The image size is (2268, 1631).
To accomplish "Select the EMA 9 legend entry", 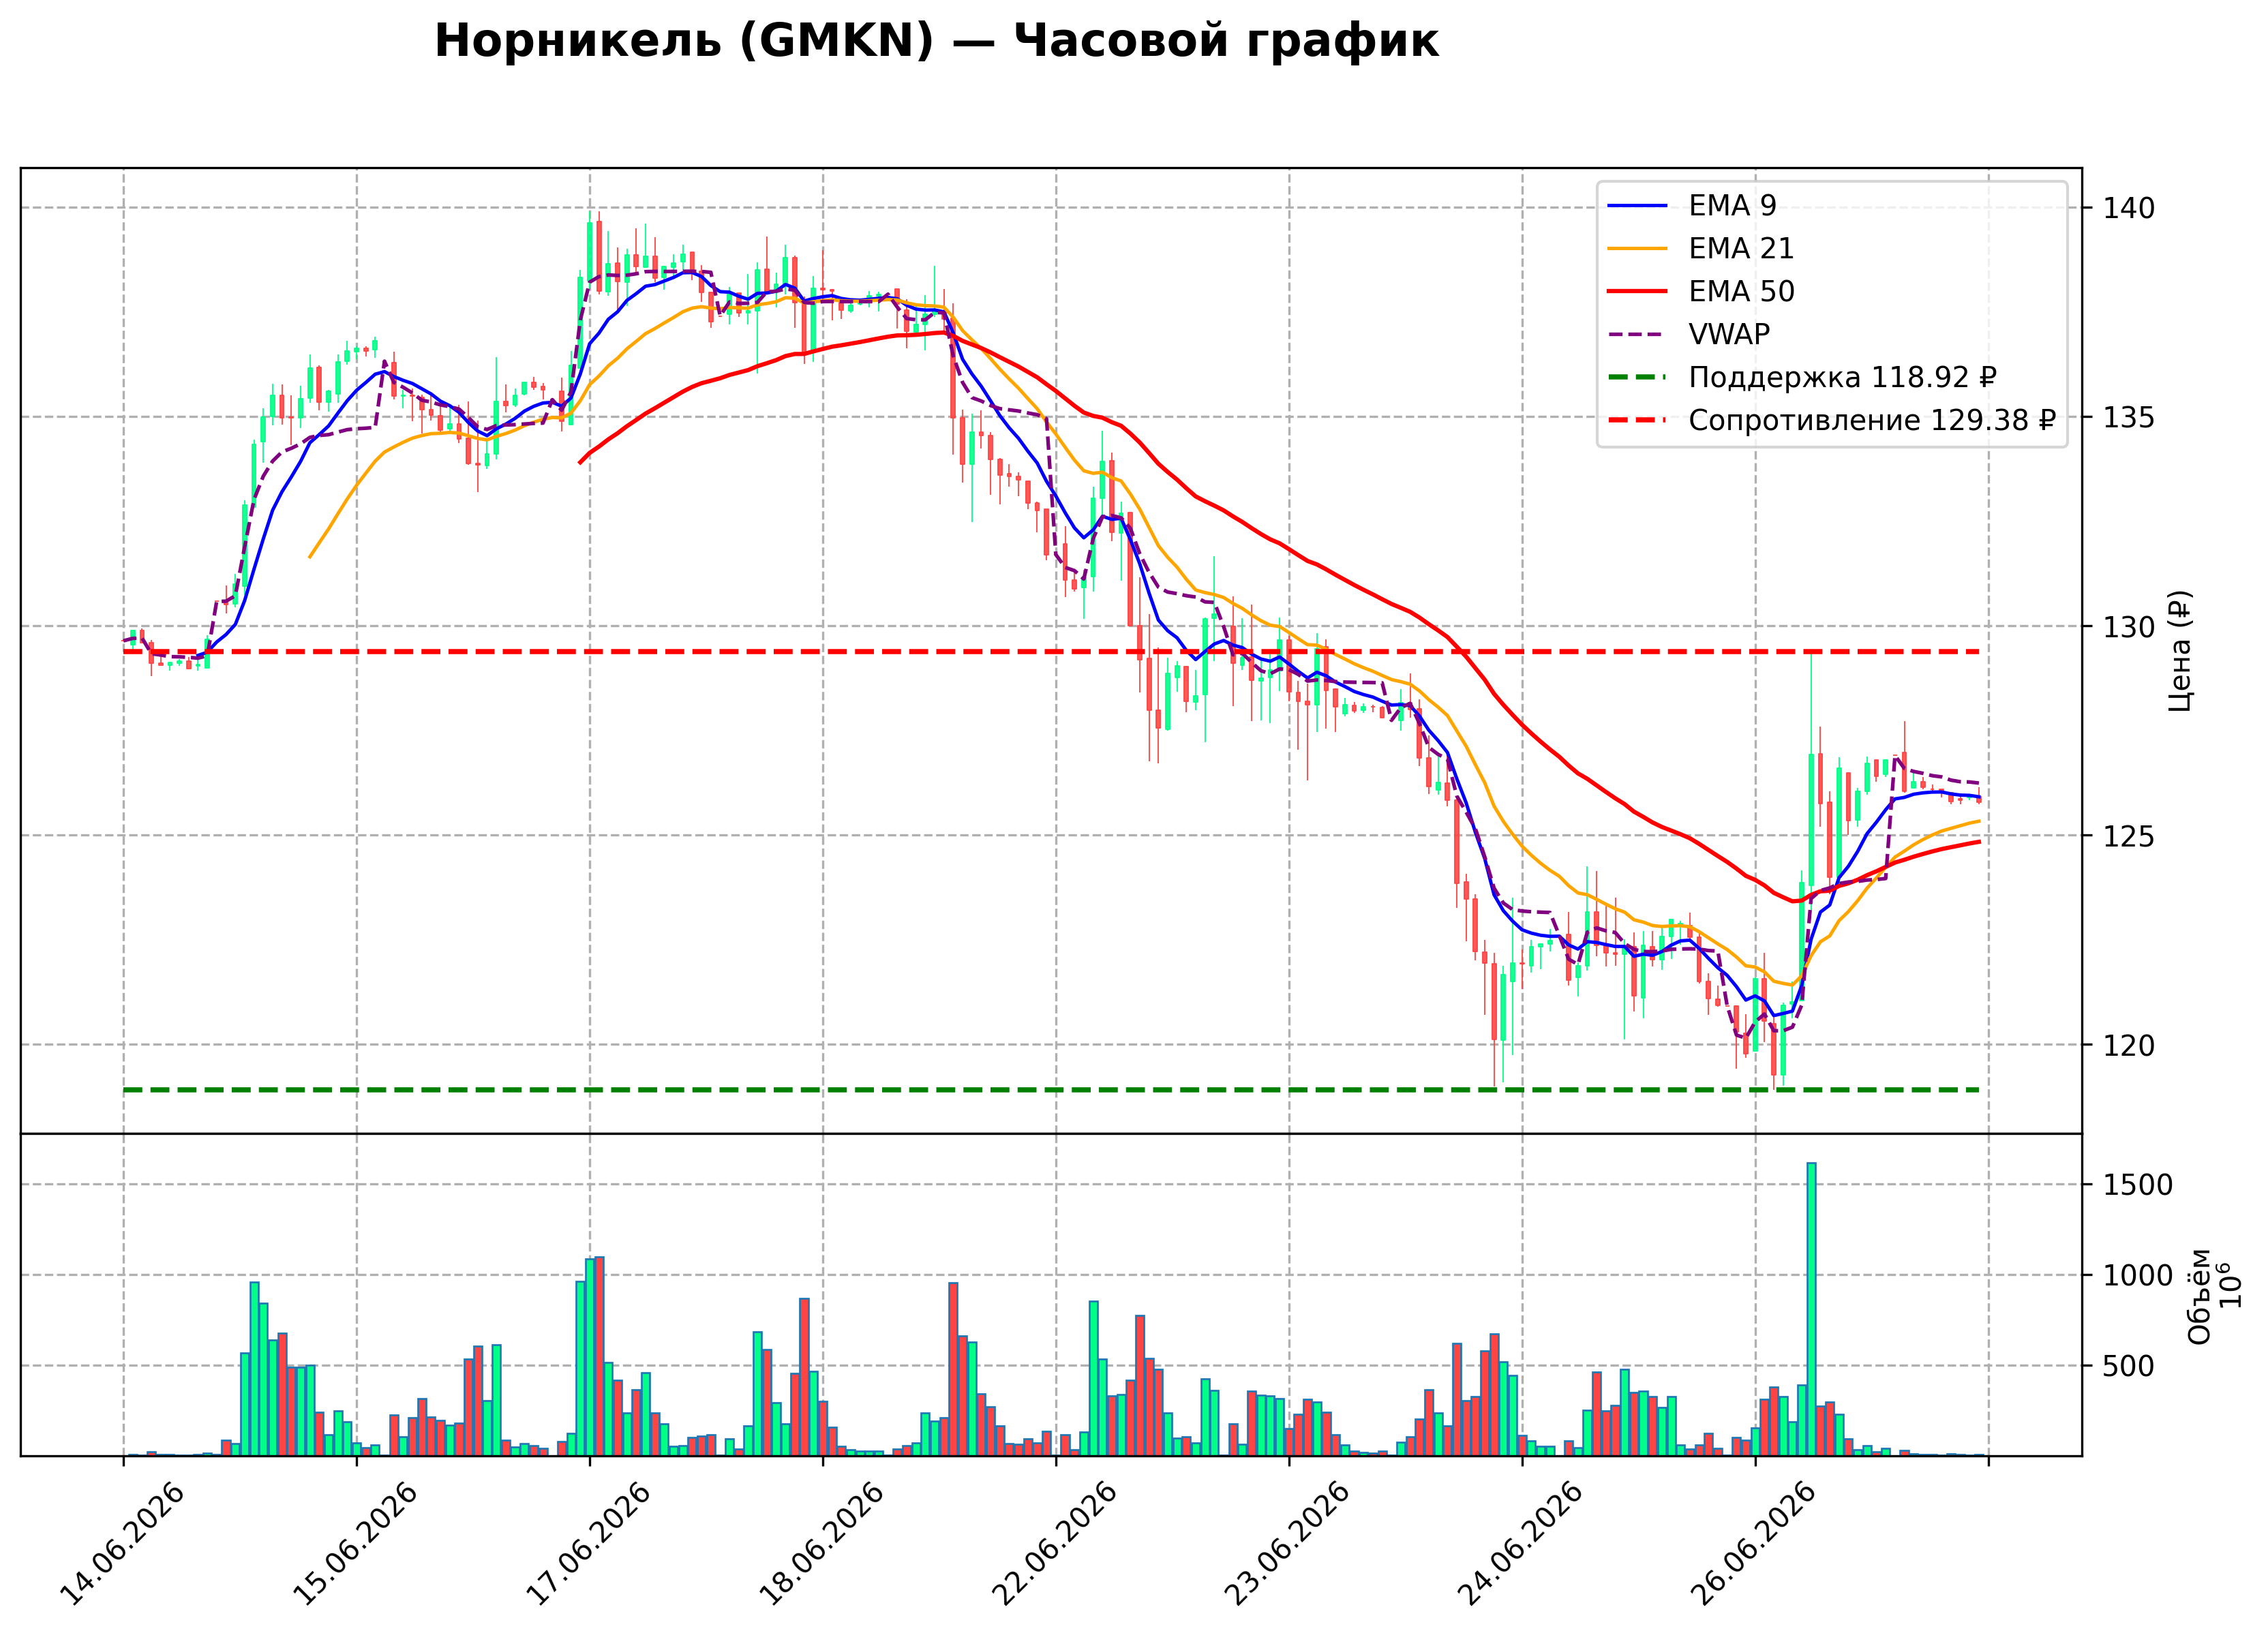I will pyautogui.click(x=1692, y=205).
